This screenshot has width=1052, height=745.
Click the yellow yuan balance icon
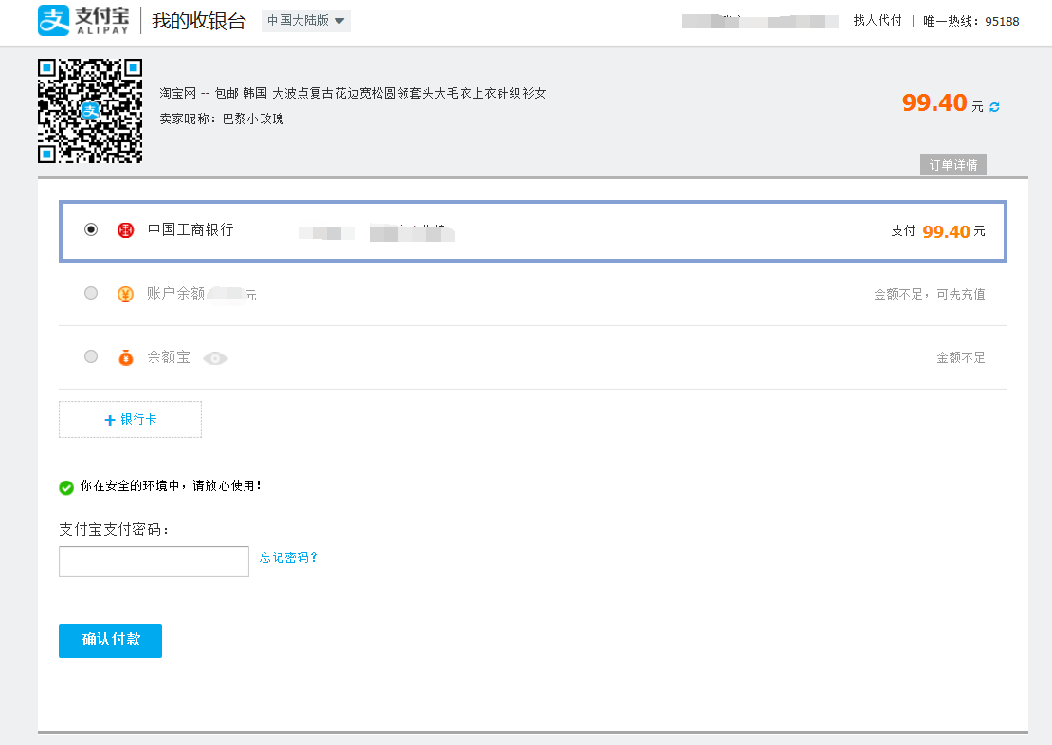pos(125,294)
